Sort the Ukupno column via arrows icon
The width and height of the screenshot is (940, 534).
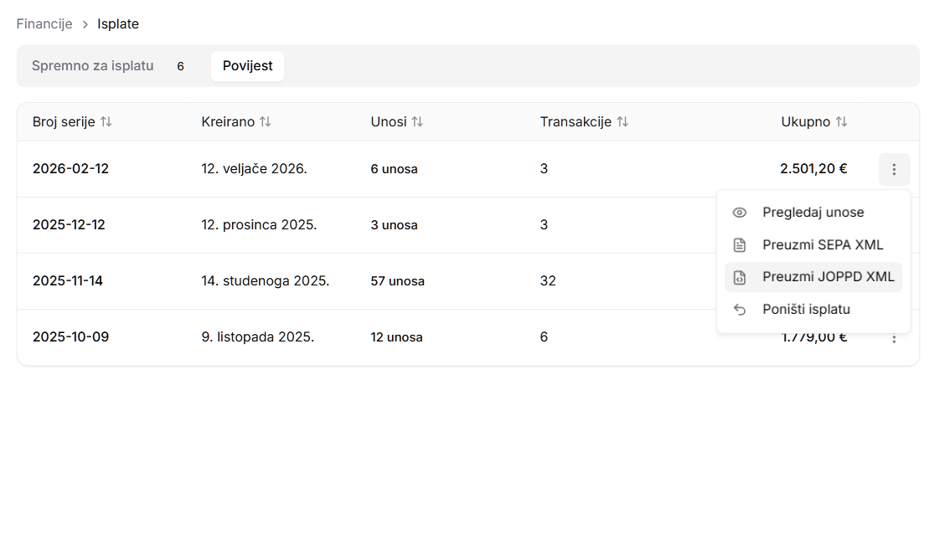click(841, 122)
